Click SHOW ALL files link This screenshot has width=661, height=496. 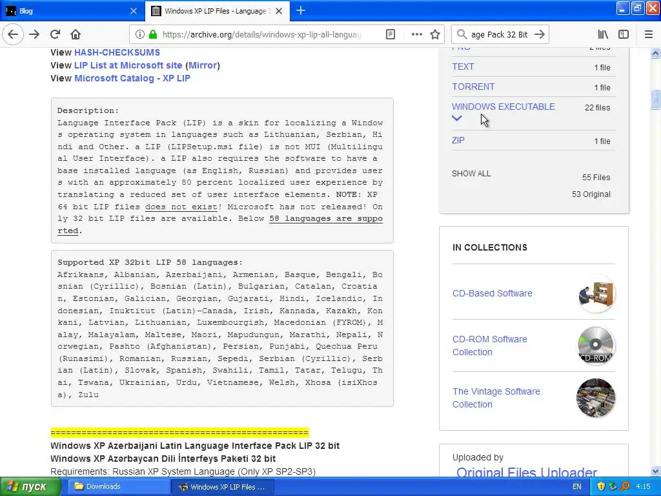pos(471,173)
